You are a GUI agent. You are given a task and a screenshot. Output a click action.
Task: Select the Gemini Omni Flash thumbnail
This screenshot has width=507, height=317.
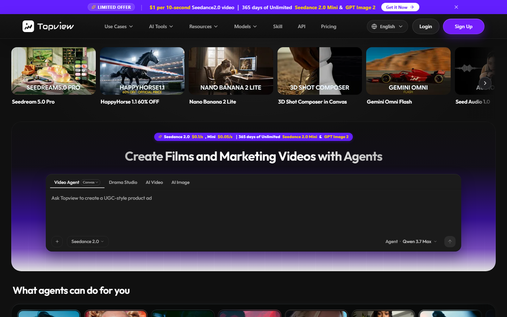[x=408, y=71]
